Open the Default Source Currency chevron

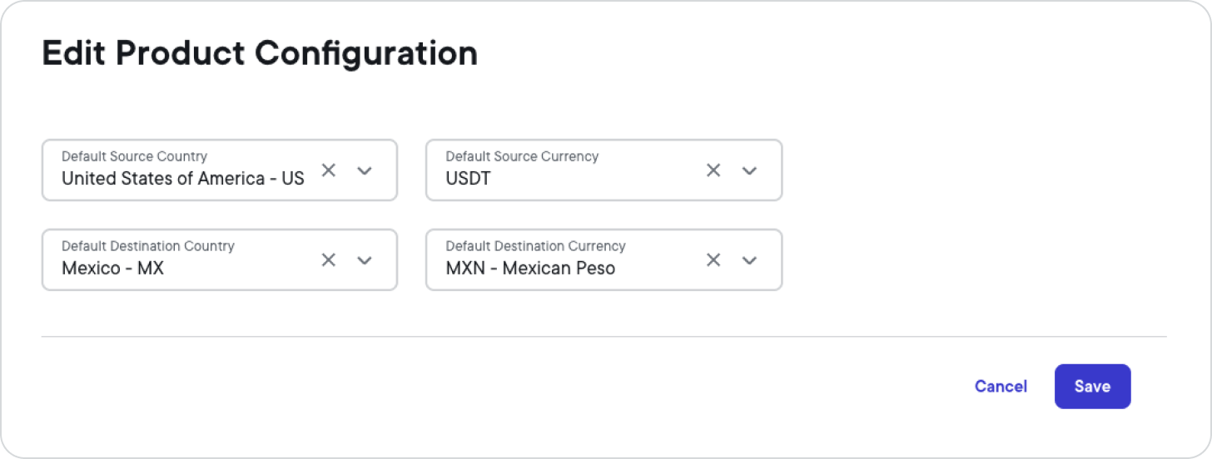(749, 170)
